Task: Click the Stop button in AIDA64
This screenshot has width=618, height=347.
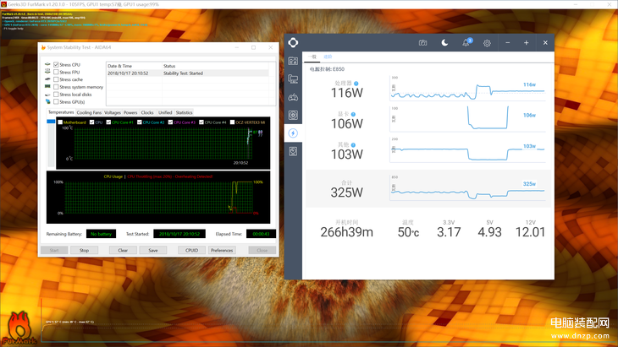Action: point(84,250)
